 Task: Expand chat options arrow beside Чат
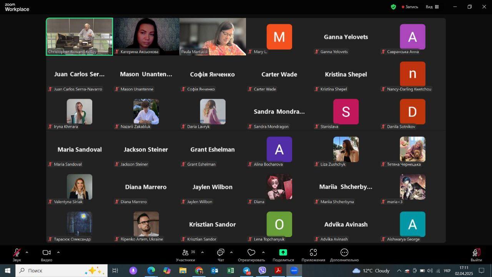tap(231, 252)
